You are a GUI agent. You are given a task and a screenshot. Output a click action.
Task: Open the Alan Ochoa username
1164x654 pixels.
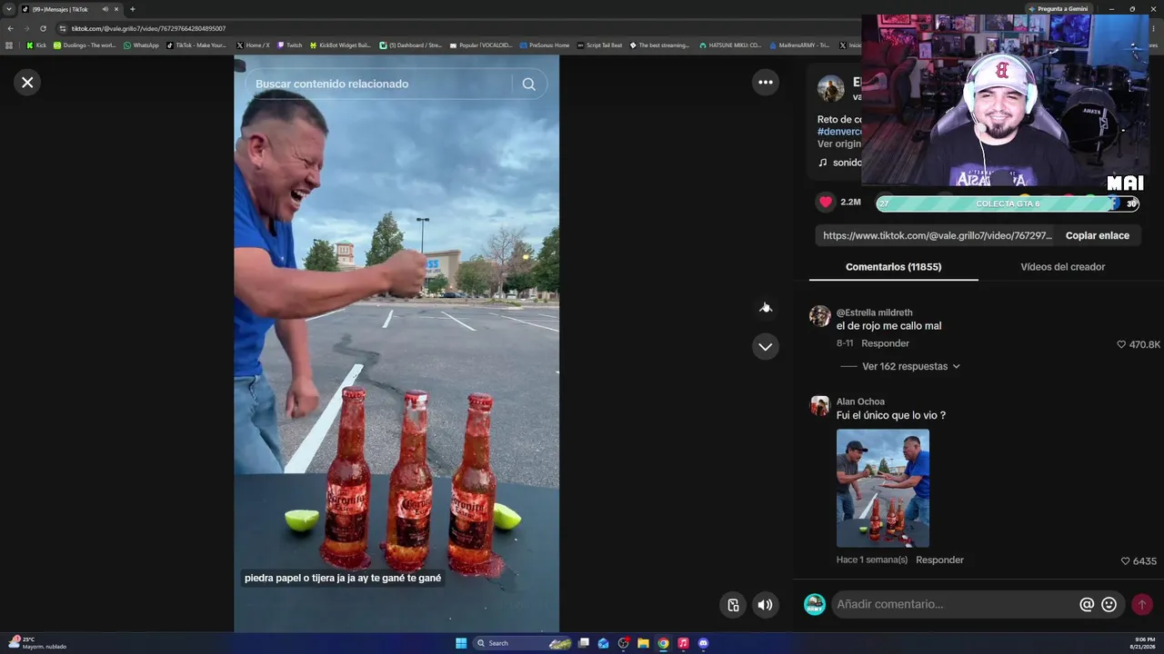(x=860, y=401)
